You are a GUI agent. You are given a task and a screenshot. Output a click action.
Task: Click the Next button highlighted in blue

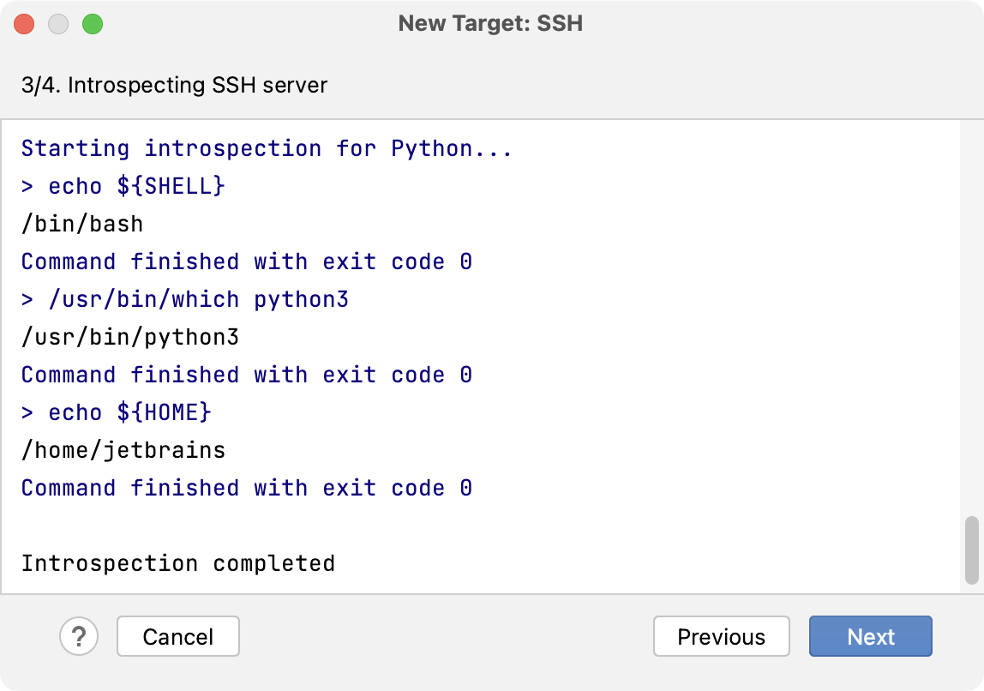(x=870, y=636)
